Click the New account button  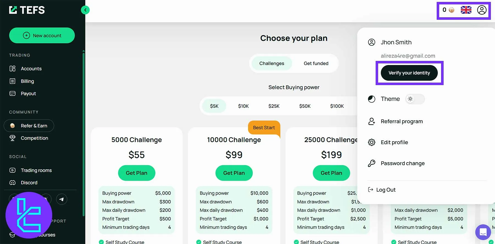(42, 35)
